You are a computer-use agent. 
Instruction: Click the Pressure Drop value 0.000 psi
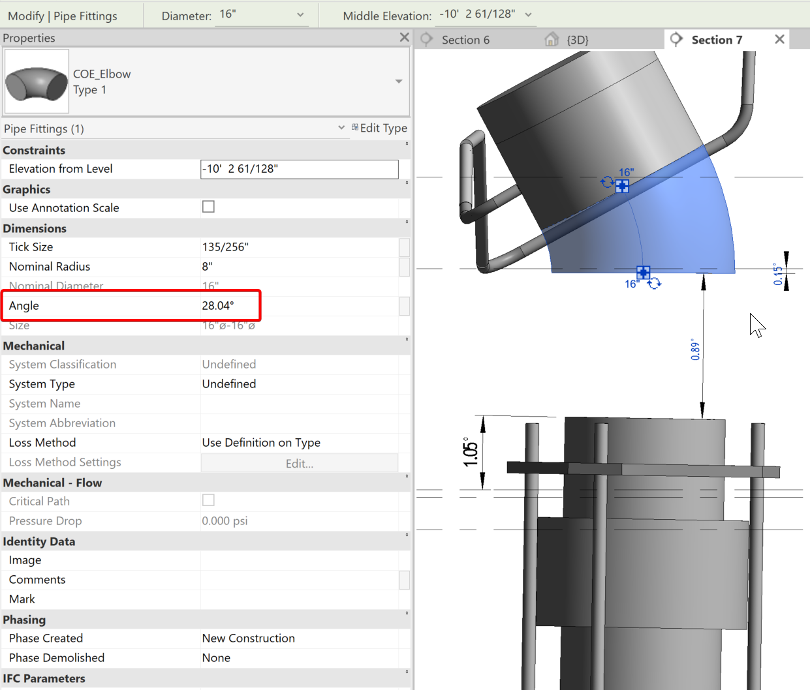(225, 520)
